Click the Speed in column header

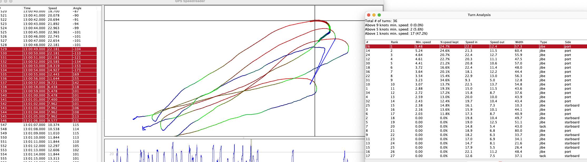(471, 42)
